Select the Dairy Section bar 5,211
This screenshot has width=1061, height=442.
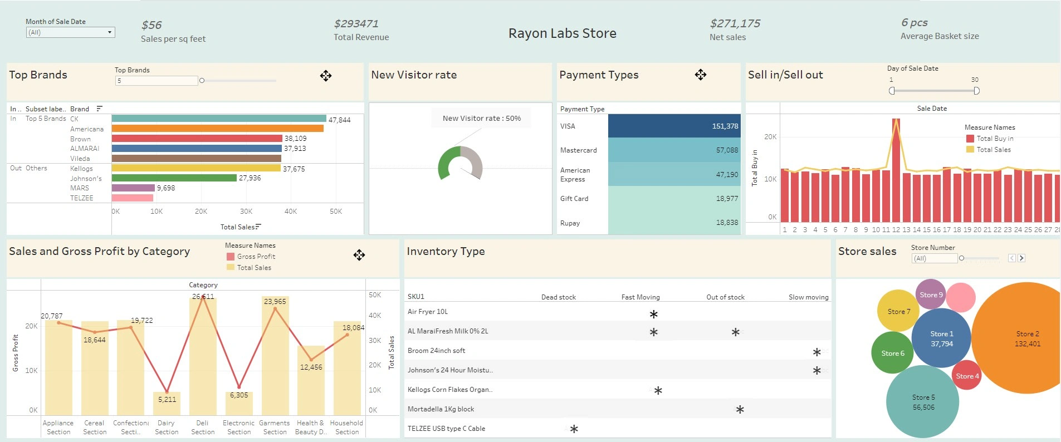167,403
